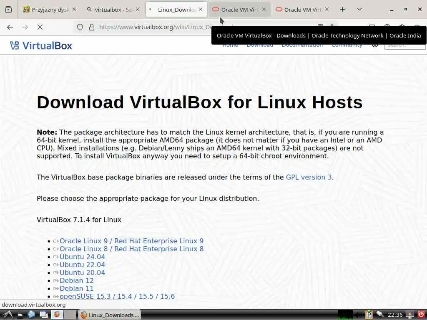The image size is (427, 320).
Task: Close the Linux_Downloads tab
Action: pyautogui.click(x=201, y=9)
